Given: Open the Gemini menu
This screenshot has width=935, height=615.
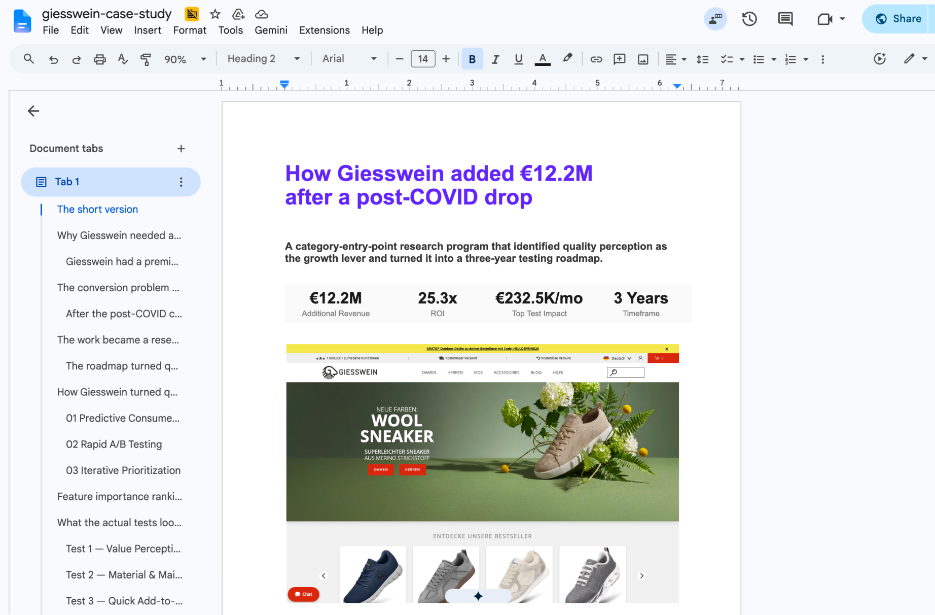Looking at the screenshot, I should coord(271,30).
